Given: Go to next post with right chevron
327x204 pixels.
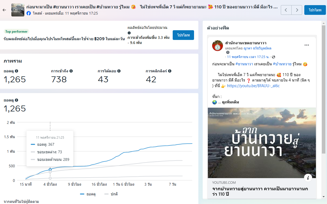Looking at the screenshot, I should [x=297, y=10].
